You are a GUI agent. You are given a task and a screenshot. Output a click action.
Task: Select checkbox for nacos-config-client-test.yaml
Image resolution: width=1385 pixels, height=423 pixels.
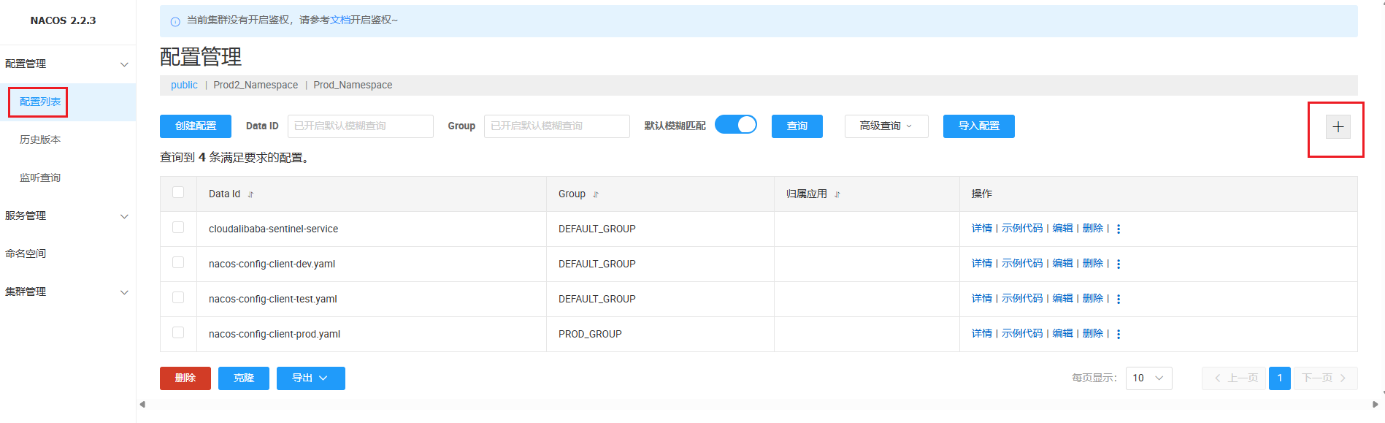pyautogui.click(x=178, y=297)
